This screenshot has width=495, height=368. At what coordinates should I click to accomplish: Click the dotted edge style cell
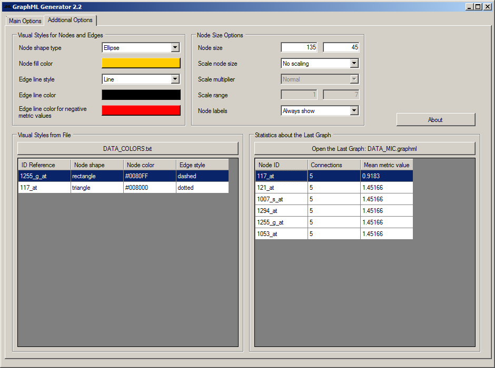point(202,188)
